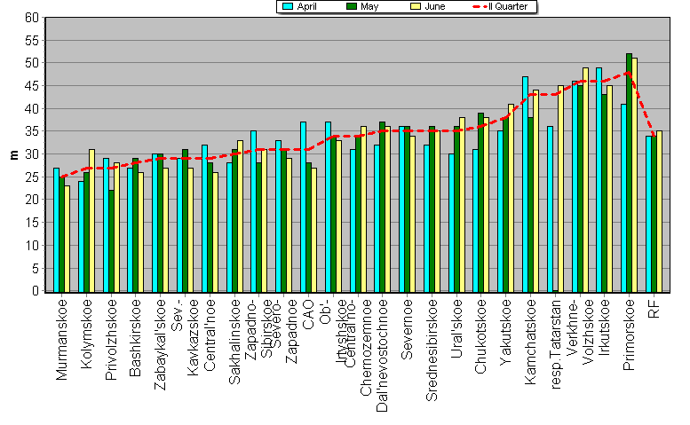Click the Chernozemnoe axis label
This screenshot has width=690, height=425.
click(x=366, y=347)
